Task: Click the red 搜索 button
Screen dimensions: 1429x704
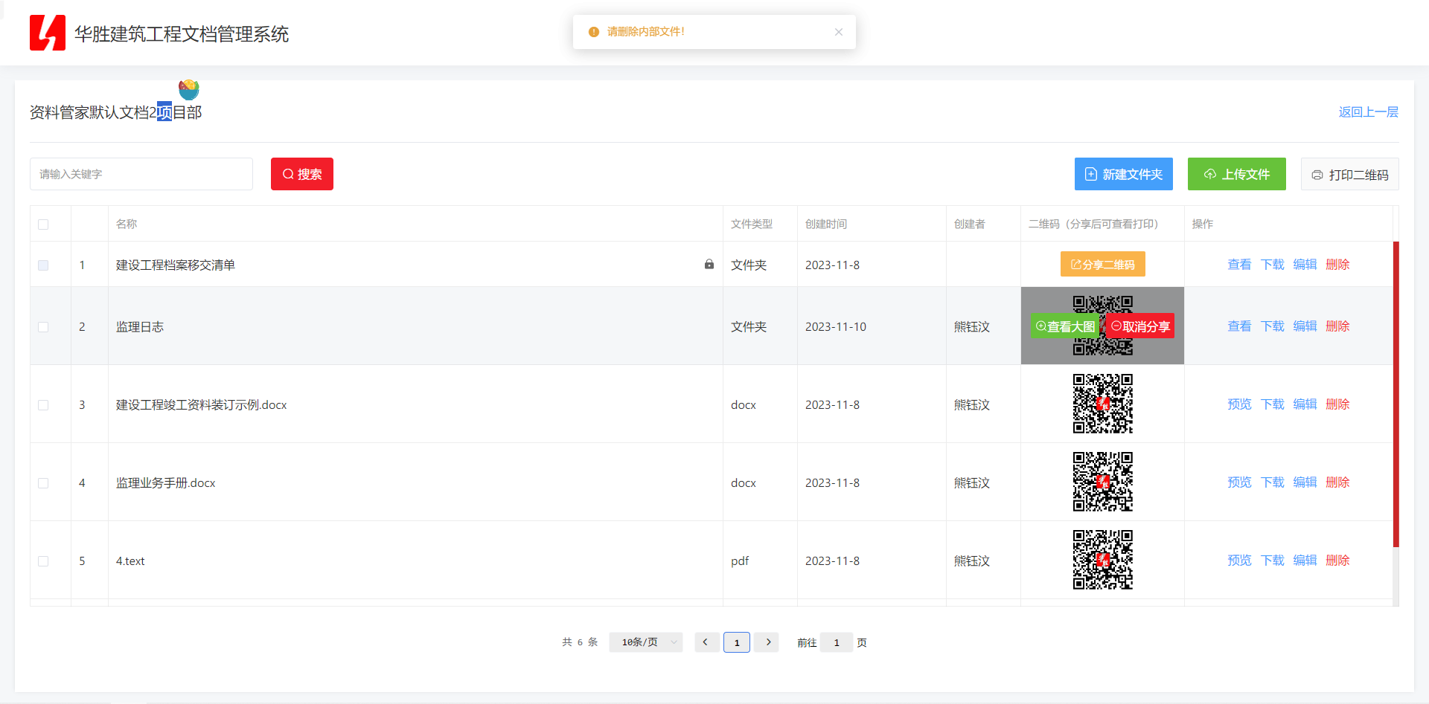Action: 302,174
